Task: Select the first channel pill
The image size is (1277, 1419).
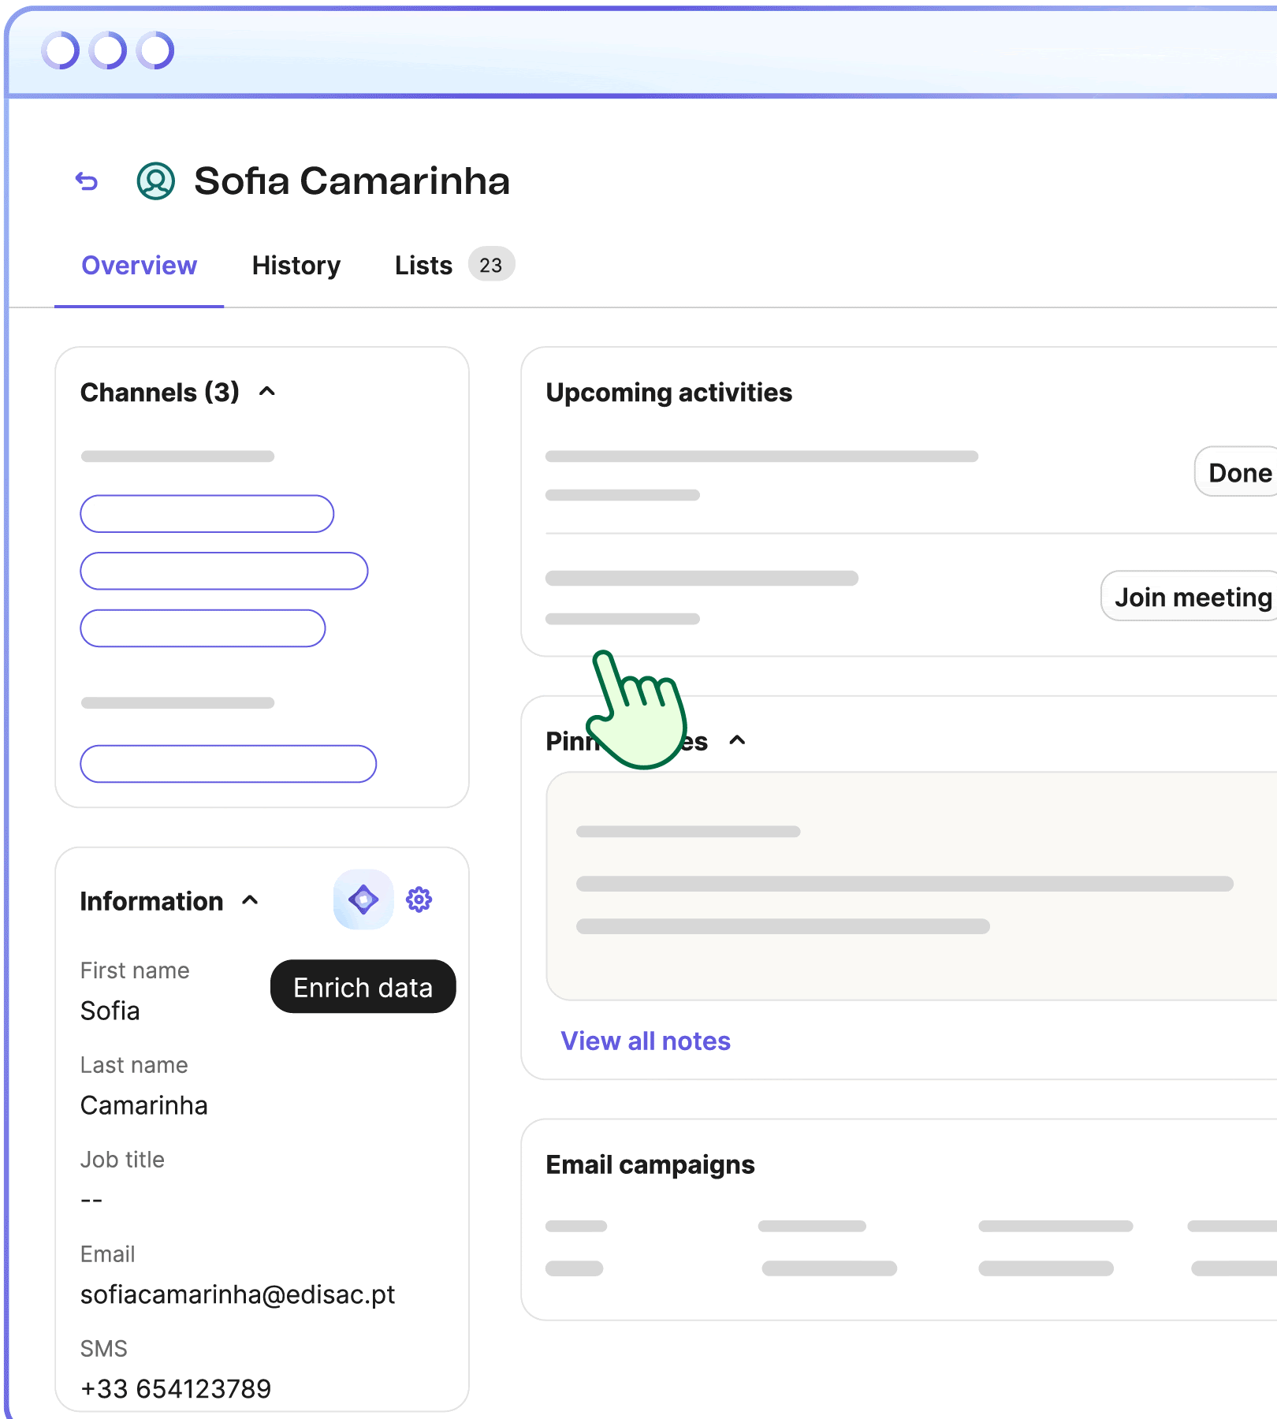Action: 207,514
